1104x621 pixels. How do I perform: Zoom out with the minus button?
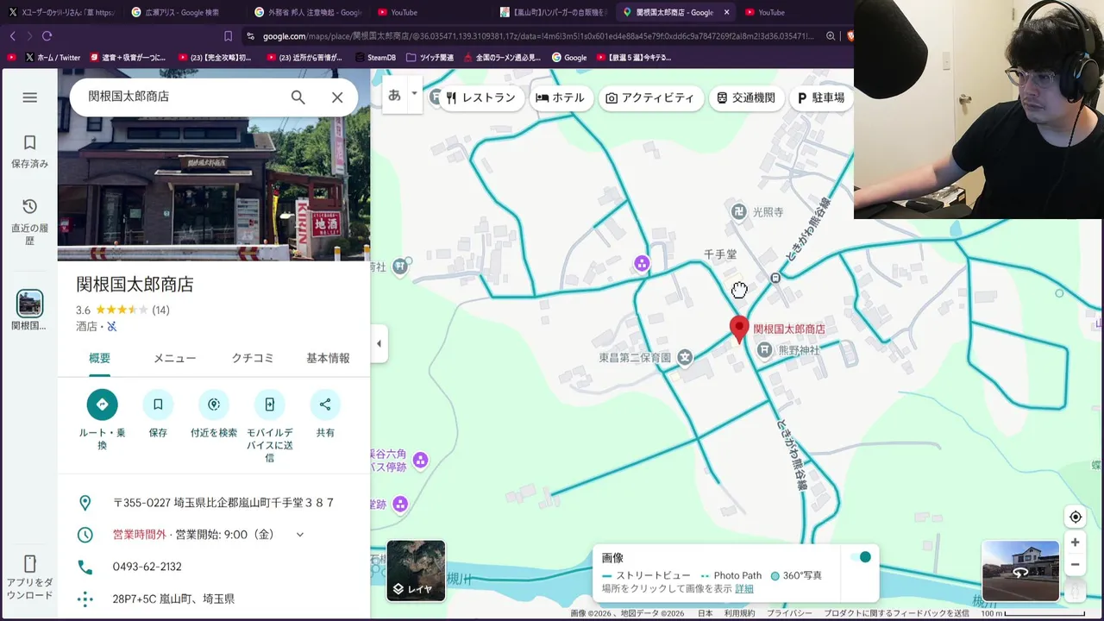pos(1075,565)
